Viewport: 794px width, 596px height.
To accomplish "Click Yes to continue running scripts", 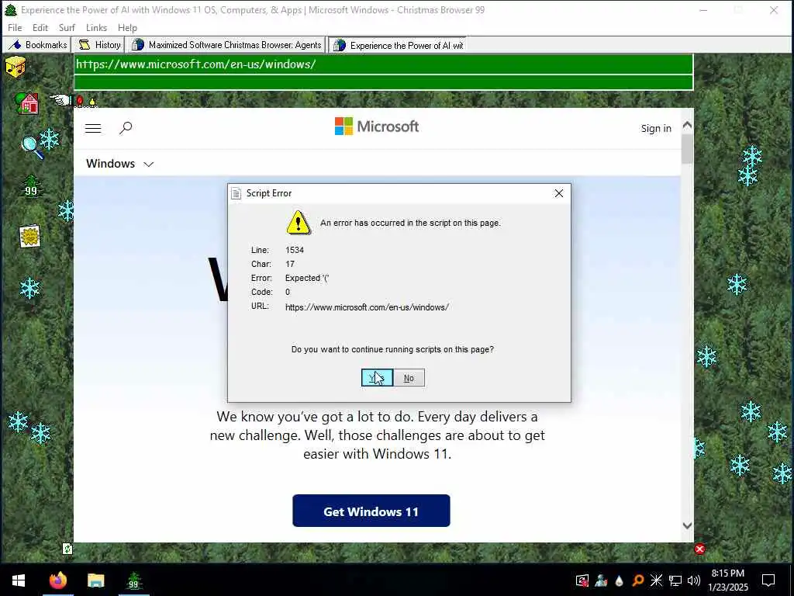I will [x=377, y=378].
